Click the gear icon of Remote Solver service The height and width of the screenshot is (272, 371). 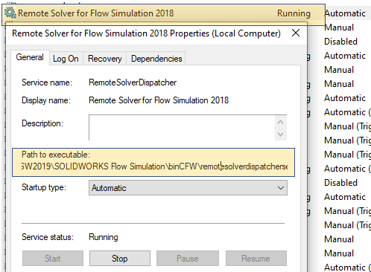10,13
